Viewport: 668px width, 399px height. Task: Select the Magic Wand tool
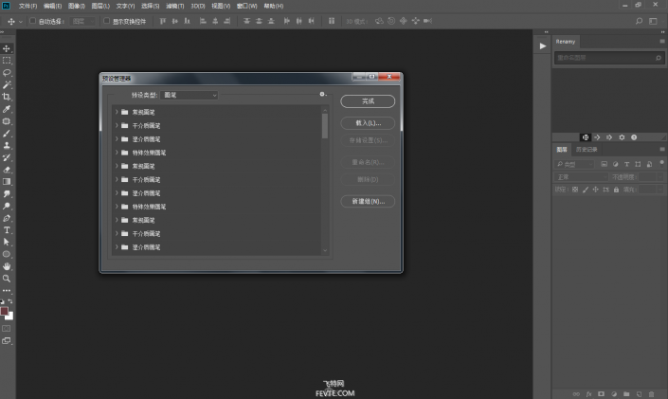(x=7, y=85)
